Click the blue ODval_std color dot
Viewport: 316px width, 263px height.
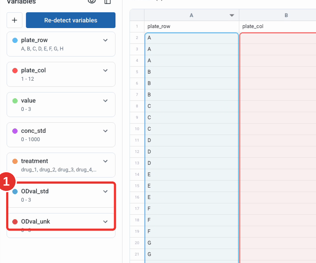15,192
